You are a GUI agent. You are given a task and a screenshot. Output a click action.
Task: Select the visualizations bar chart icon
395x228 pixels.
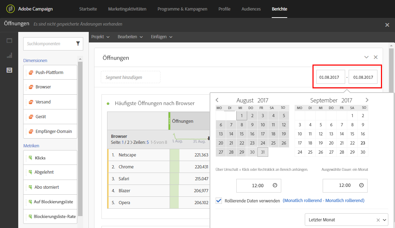coord(9,55)
